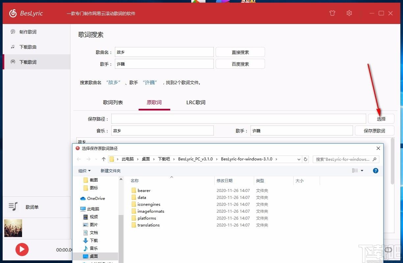Go back in file dialog
Image resolution: width=403 pixels, height=263 pixels.
tap(79, 159)
